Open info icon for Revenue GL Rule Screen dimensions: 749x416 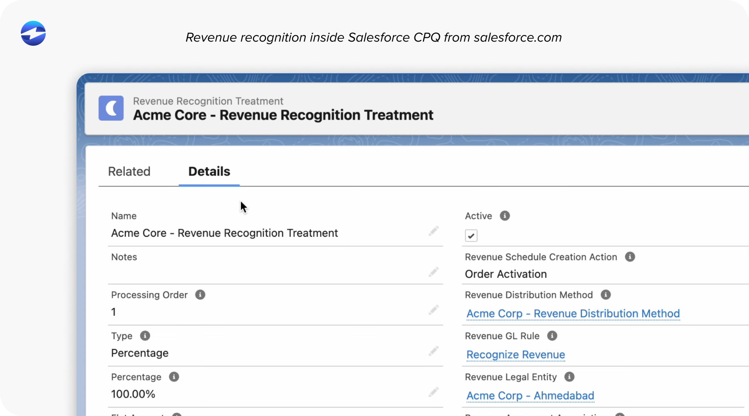pos(552,336)
